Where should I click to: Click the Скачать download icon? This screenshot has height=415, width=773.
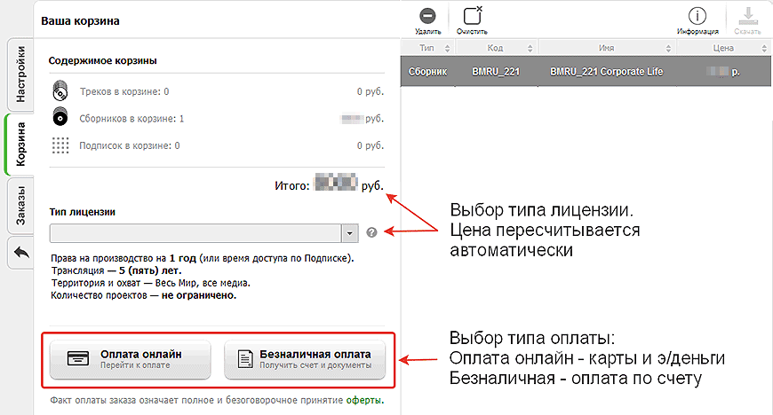click(x=747, y=17)
